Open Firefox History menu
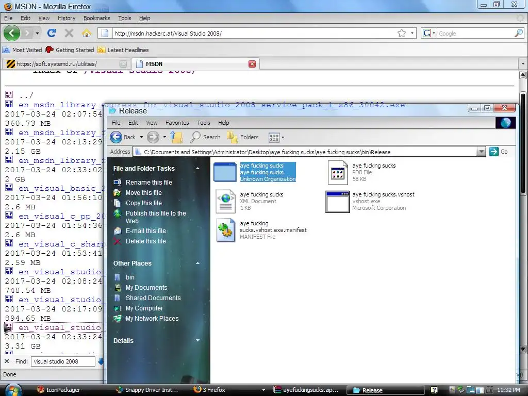Image resolution: width=528 pixels, height=396 pixels. (x=67, y=18)
